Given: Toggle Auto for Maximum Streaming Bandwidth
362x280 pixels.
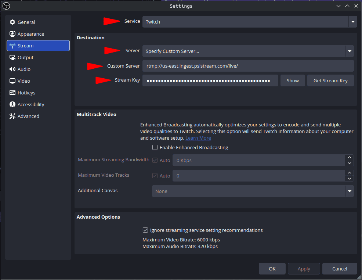Looking at the screenshot, I should click(x=155, y=160).
